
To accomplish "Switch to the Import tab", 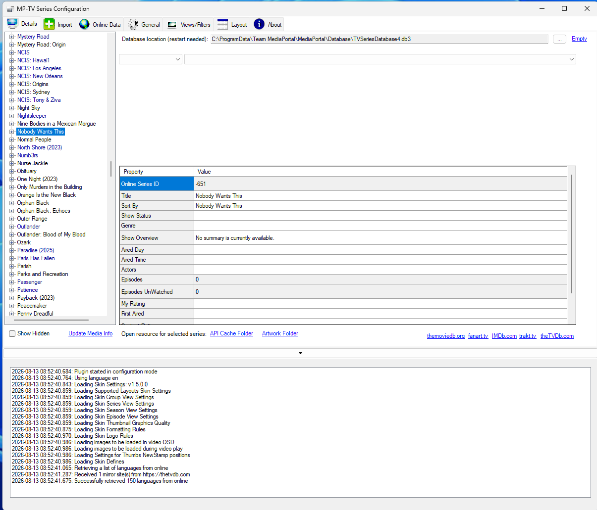I will click(x=58, y=24).
